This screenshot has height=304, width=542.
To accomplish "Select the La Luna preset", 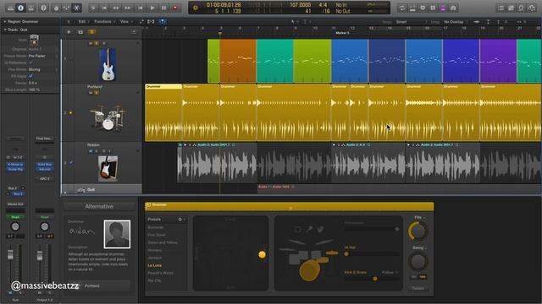I will (x=154, y=265).
